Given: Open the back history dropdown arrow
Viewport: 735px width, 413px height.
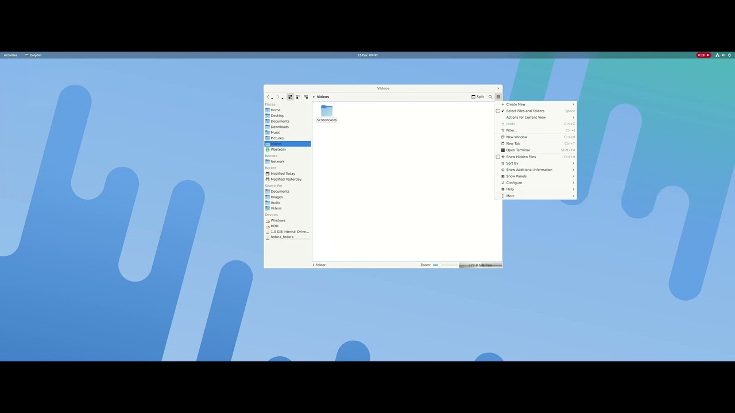Looking at the screenshot, I should pos(272,98).
